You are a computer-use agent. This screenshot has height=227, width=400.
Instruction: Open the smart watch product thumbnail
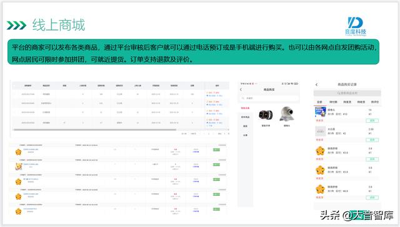pos(266,115)
